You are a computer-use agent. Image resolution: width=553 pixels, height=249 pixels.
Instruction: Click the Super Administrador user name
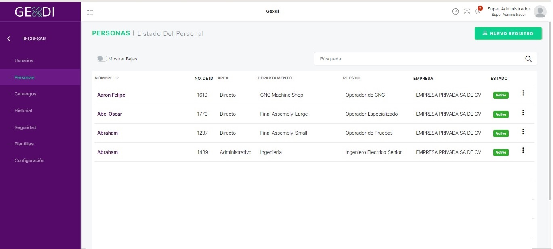point(509,9)
